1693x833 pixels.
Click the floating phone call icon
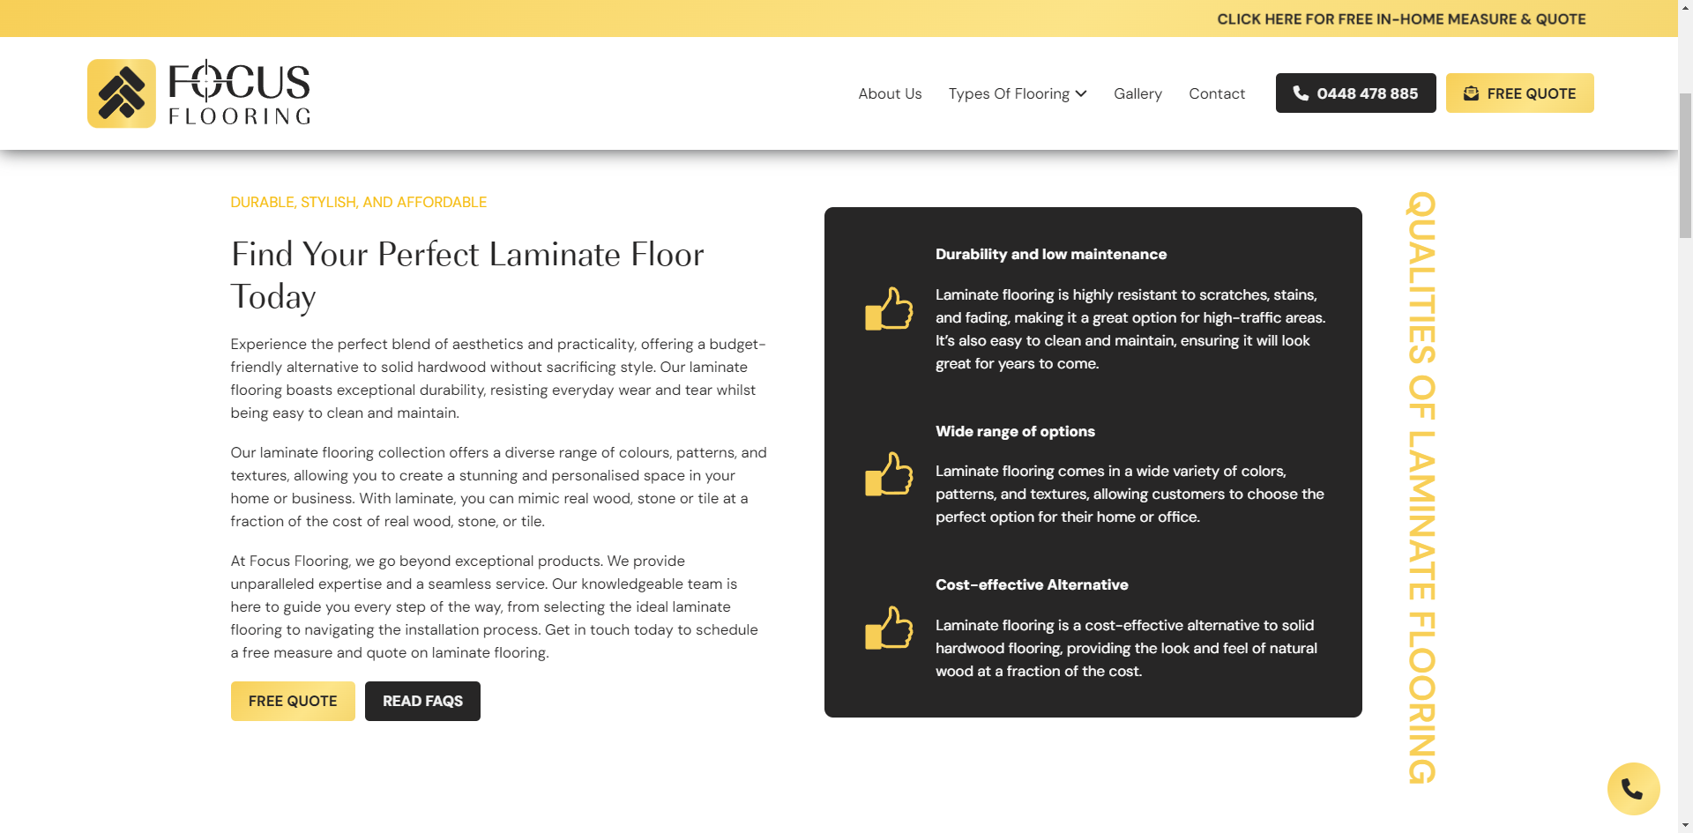[1633, 789]
